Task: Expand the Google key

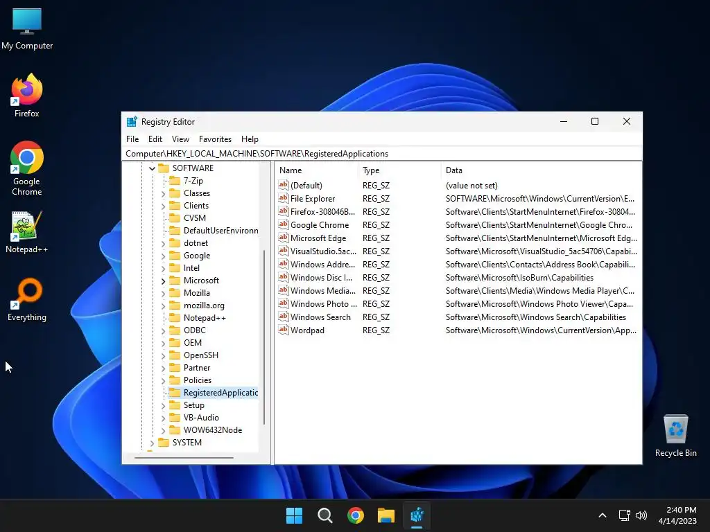Action: [x=164, y=256]
